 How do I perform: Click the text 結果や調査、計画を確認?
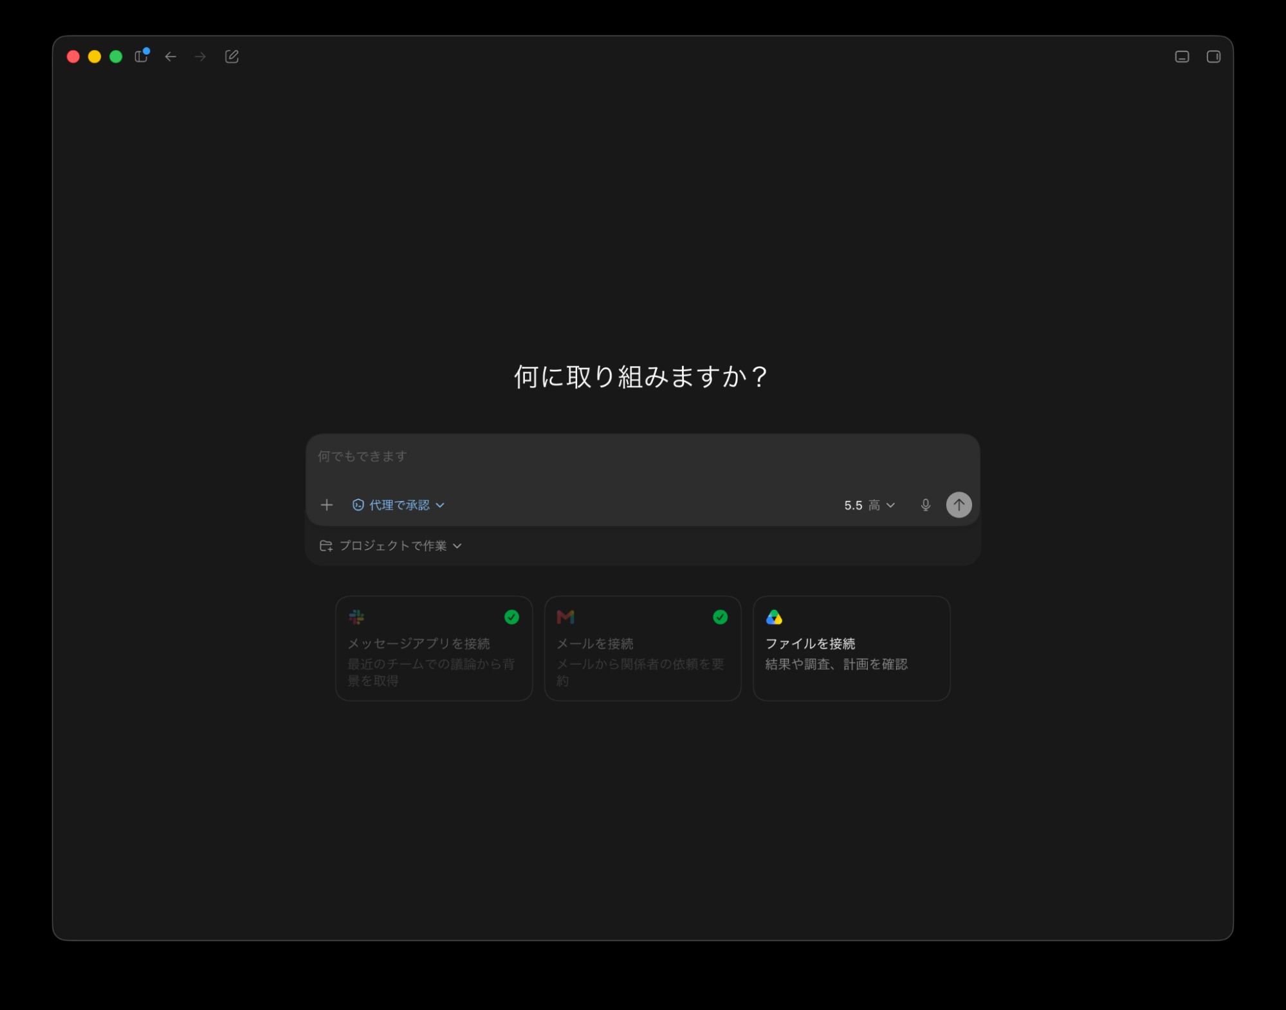coord(836,664)
